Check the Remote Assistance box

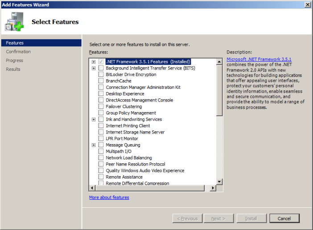pos(101,177)
